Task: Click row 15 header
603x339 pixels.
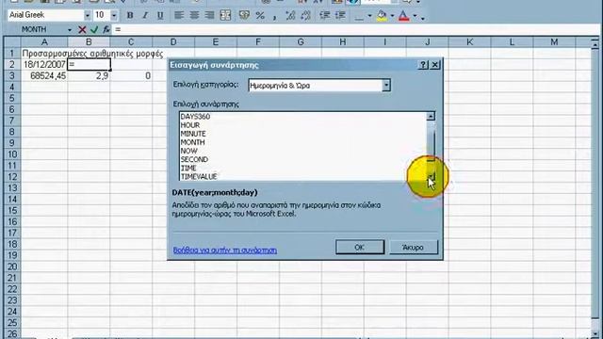Action: (x=12, y=211)
